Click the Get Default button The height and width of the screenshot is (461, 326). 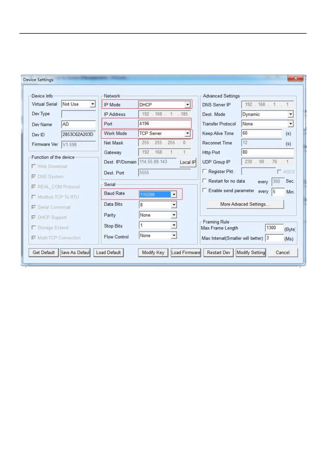click(x=44, y=252)
